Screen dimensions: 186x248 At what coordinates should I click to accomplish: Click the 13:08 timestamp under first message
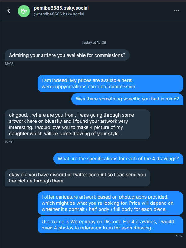pos(9,64)
